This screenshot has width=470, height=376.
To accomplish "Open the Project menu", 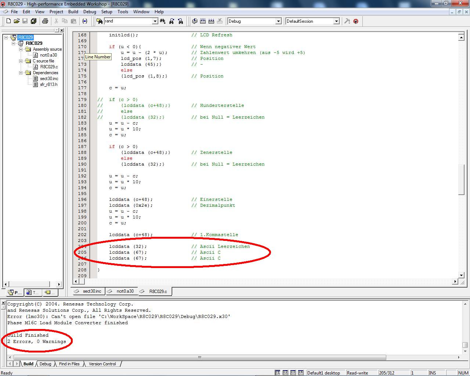I will pyautogui.click(x=56, y=12).
